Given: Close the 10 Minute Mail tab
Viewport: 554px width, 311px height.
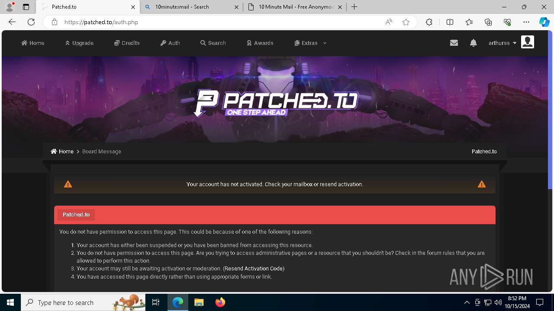Looking at the screenshot, I should click(340, 7).
